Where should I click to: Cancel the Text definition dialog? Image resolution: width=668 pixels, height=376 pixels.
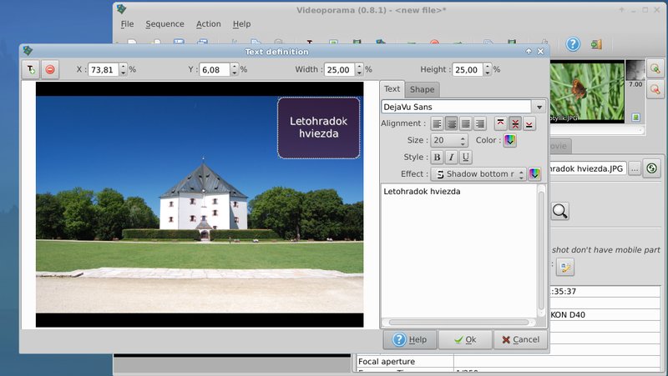pyautogui.click(x=520, y=339)
